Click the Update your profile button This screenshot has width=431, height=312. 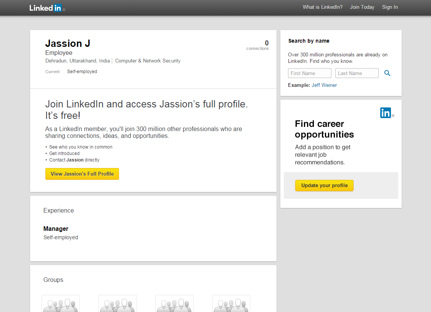(x=324, y=186)
